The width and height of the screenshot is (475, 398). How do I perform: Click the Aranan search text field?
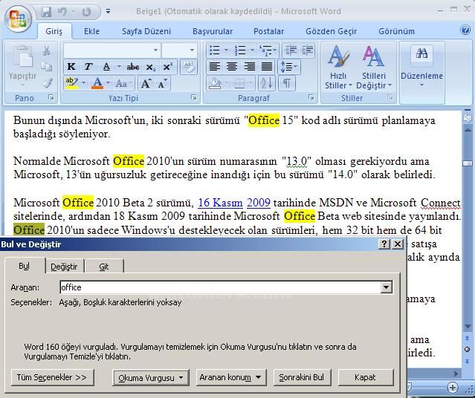coord(220,287)
